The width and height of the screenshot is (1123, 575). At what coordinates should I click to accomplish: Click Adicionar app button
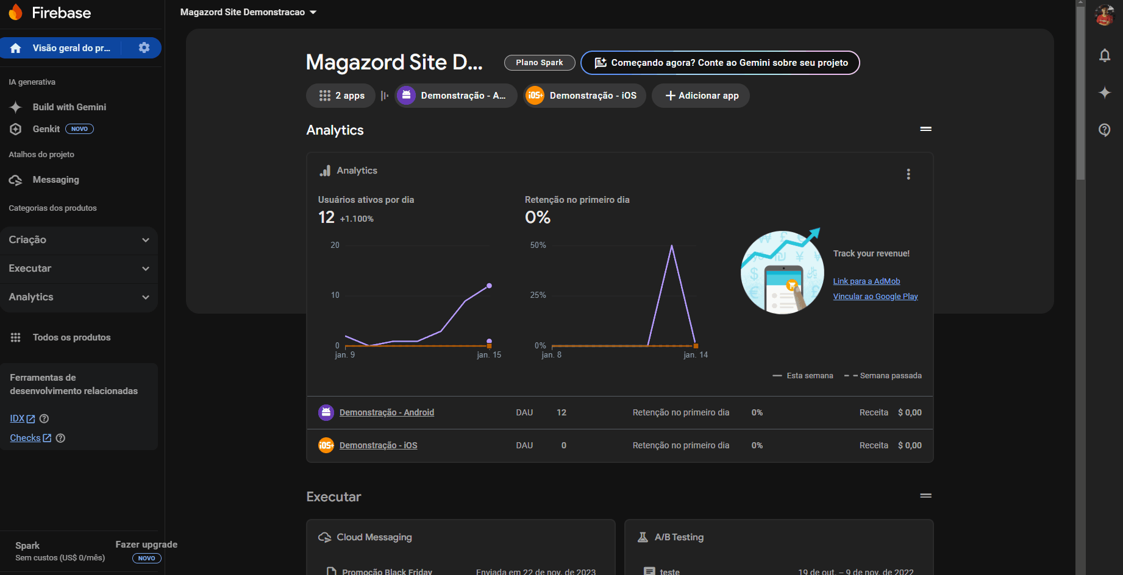pyautogui.click(x=701, y=96)
